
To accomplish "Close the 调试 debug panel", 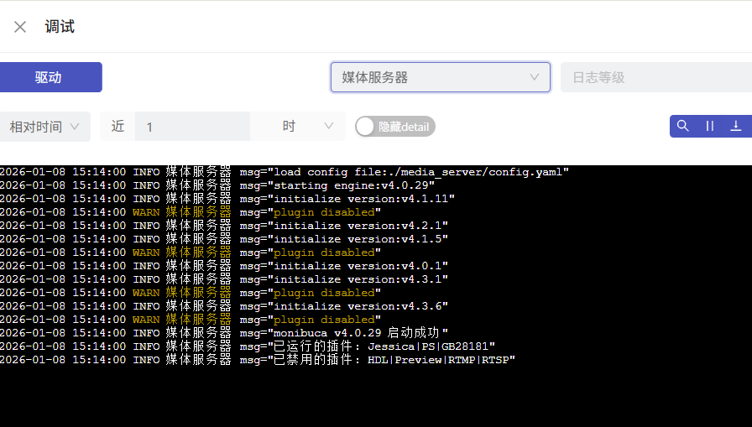I will coord(20,27).
